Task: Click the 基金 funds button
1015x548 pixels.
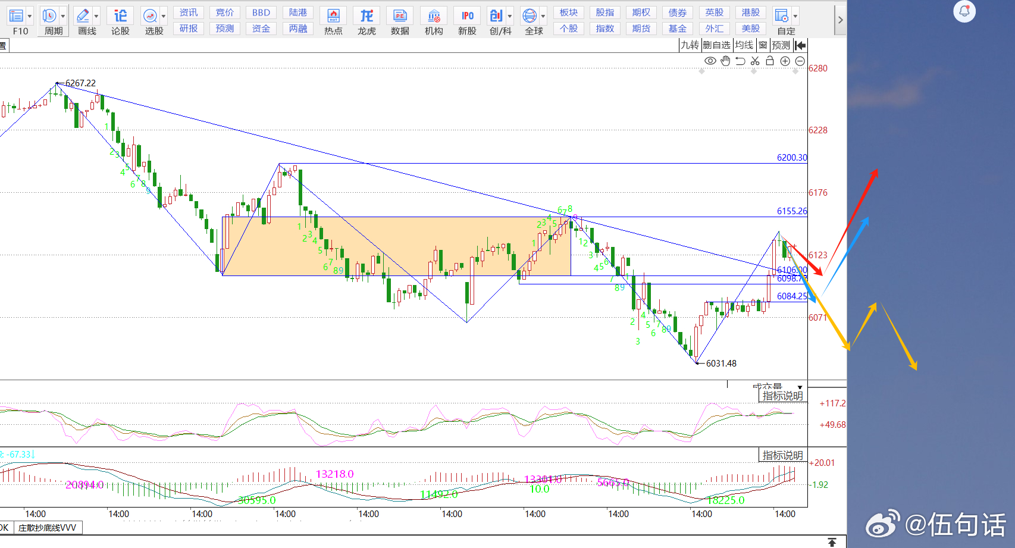Action: pos(678,29)
